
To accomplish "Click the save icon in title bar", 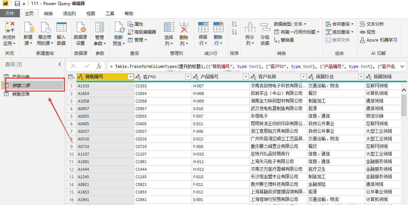I will (x=17, y=4).
